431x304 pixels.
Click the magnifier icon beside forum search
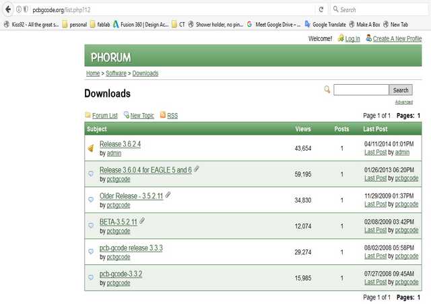point(327,89)
